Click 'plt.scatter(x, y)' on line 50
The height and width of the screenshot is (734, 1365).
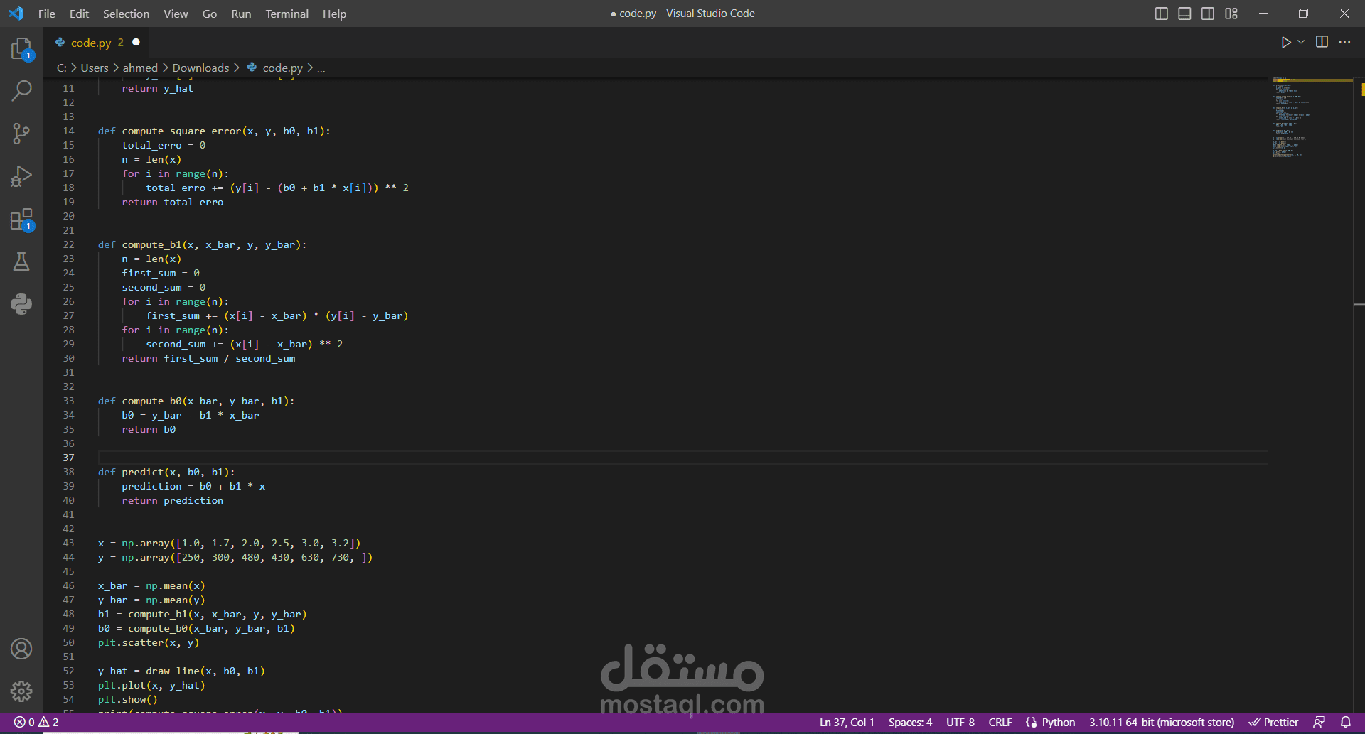tap(149, 642)
